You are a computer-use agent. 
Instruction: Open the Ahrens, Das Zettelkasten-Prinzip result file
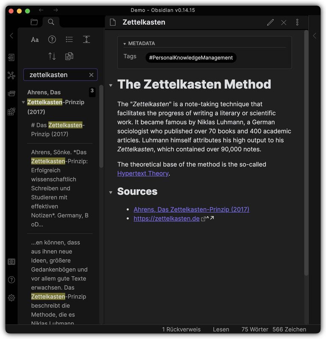(x=56, y=102)
